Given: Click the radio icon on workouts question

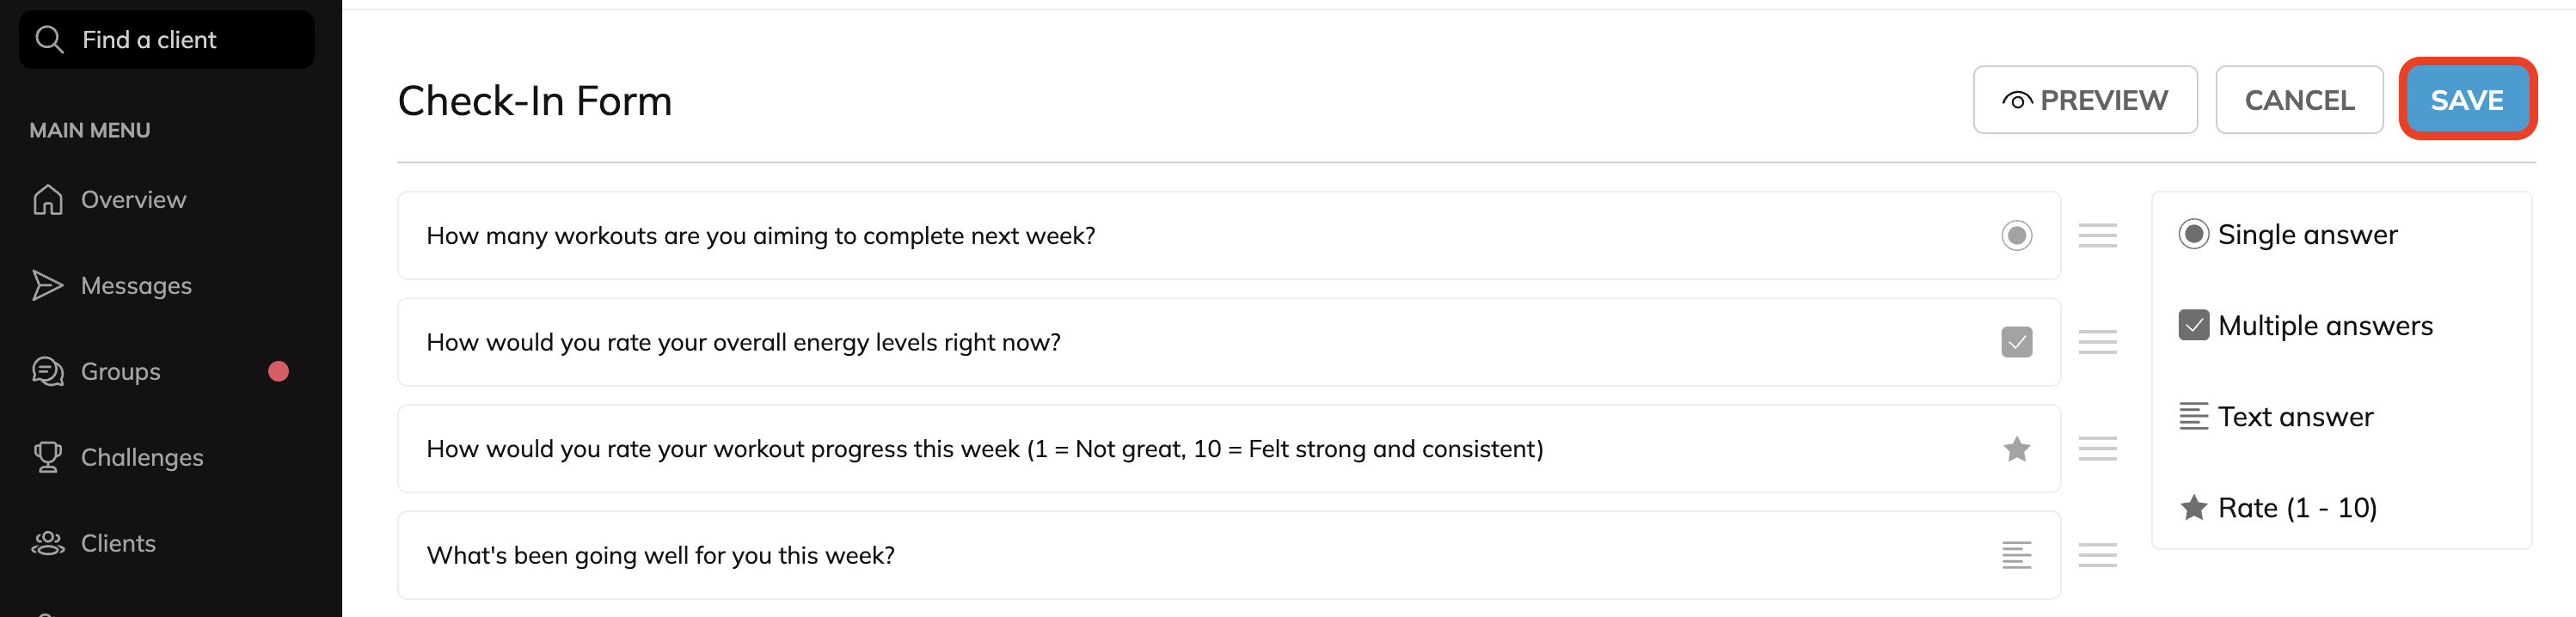Looking at the screenshot, I should coord(2016,236).
